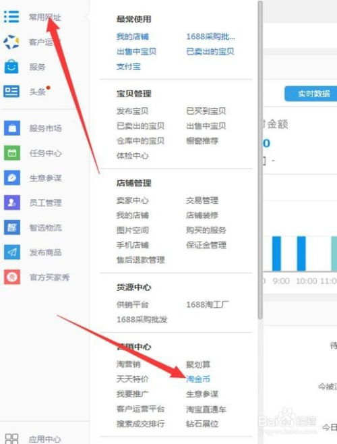Open 仓库中的宝贝 link
Screen dimensions: 337x444
tap(140, 141)
